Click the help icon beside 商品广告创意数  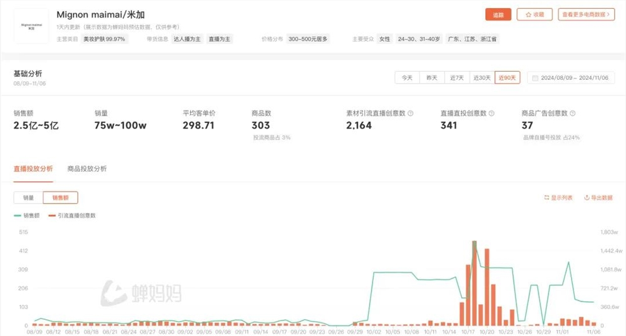coord(573,114)
